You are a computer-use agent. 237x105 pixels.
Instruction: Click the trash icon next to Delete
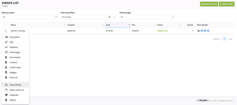(6, 100)
